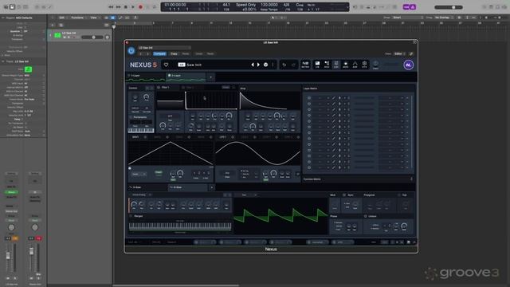
Task: Add a new oscillator with plus button
Action: click(x=212, y=187)
